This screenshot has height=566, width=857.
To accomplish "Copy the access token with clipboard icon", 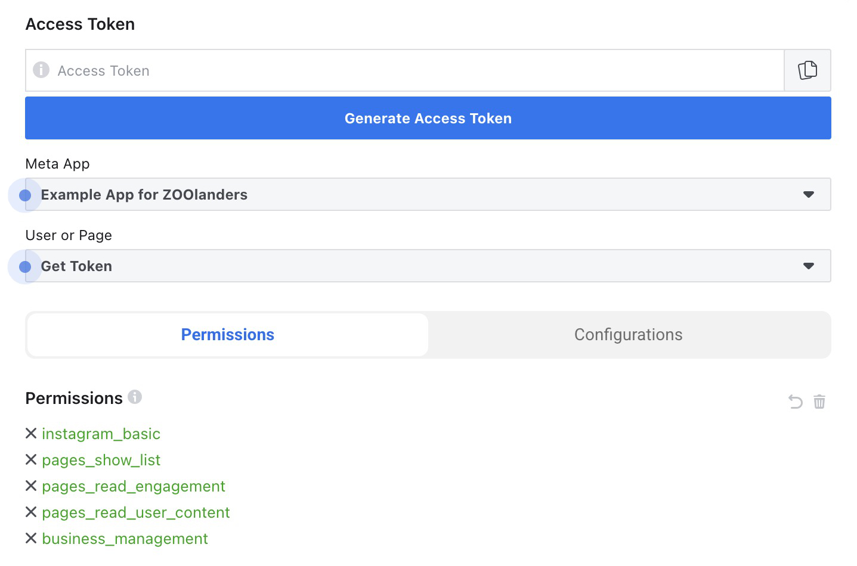I will tap(808, 70).
